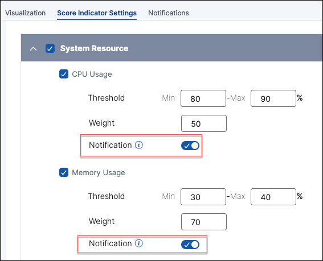The height and width of the screenshot is (261, 323).
Task: Switch to the Visualization tab
Action: tap(25, 13)
